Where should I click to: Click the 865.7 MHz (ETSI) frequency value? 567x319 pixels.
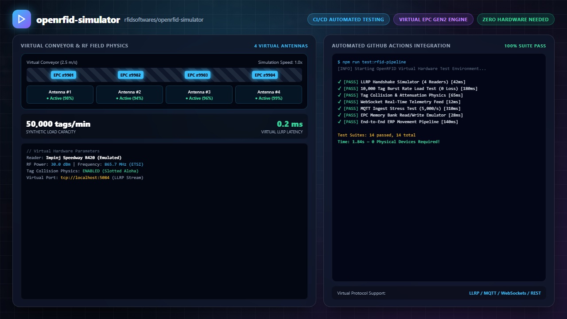click(124, 164)
